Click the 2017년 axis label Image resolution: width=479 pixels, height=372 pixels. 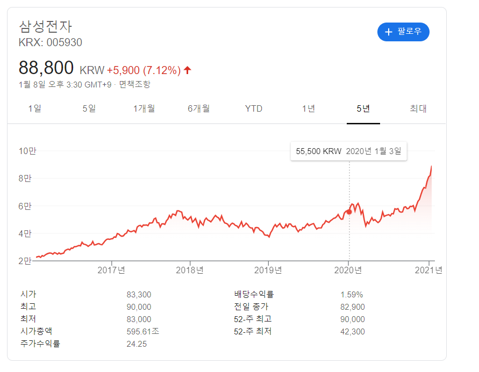(111, 270)
